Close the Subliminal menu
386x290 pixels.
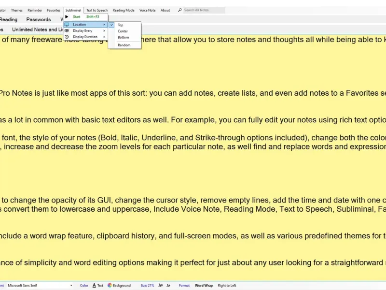[73, 10]
